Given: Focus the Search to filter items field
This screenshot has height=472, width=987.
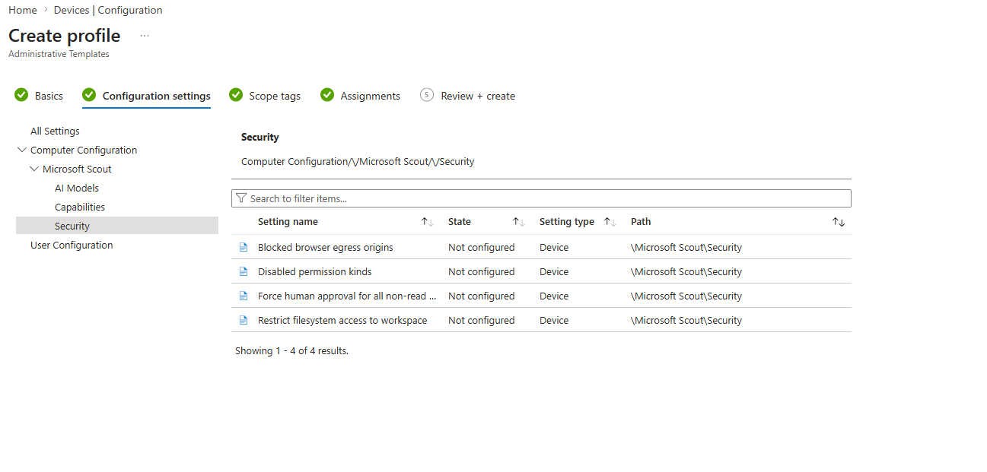Looking at the screenshot, I should pyautogui.click(x=541, y=198).
